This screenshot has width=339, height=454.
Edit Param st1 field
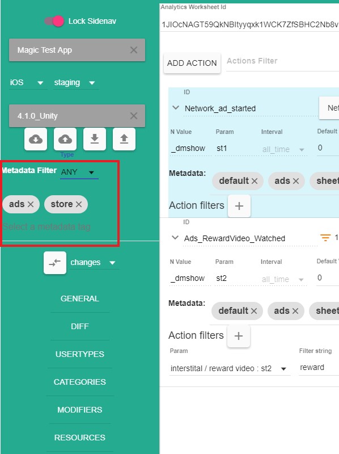tap(236, 149)
